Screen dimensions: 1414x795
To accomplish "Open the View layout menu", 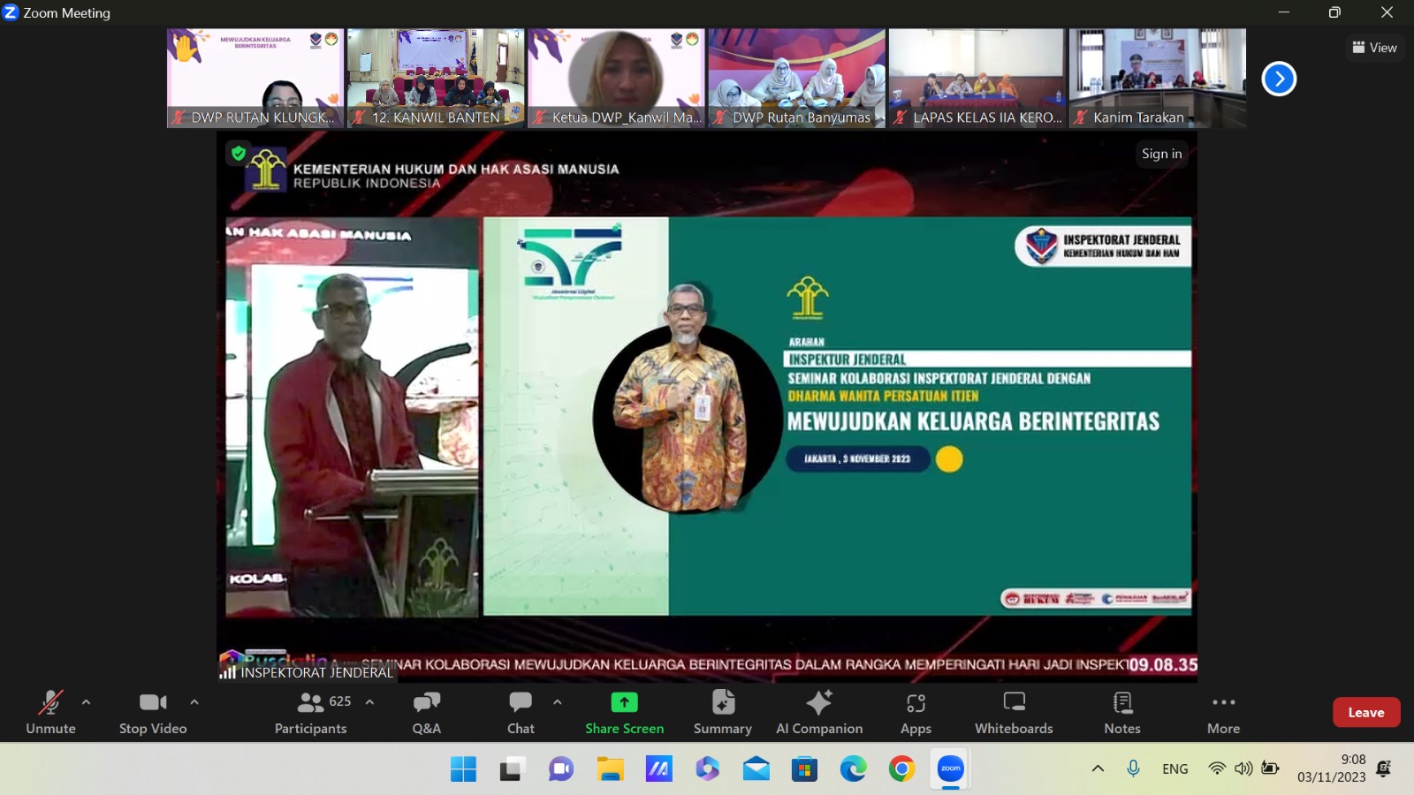I will pos(1374,48).
